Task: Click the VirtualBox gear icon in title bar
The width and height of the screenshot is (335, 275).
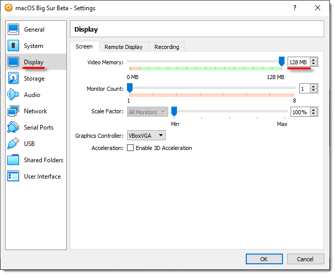Action: (9, 8)
